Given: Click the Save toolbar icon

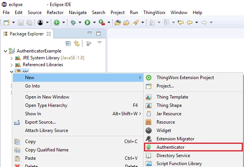Looking at the screenshot, I should tap(21, 22).
